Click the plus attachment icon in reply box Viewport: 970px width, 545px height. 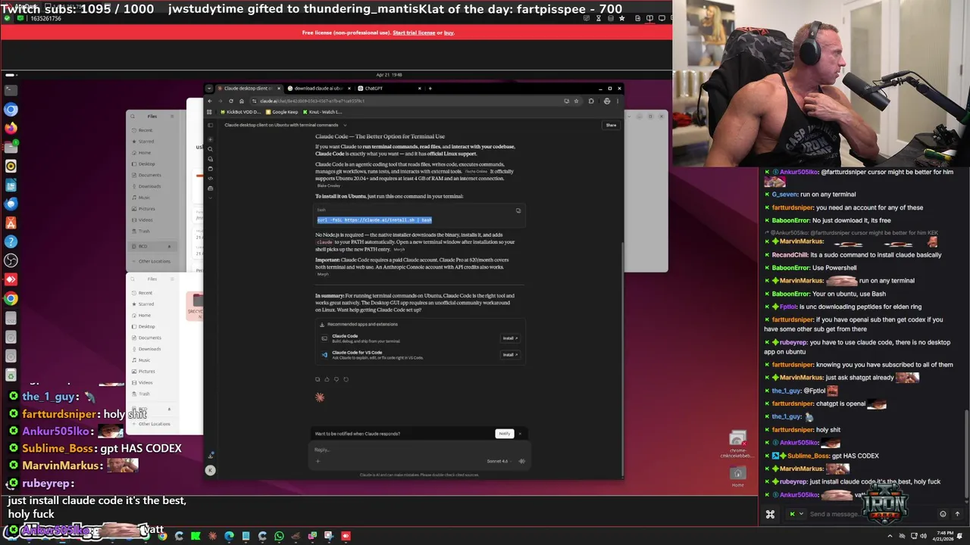tap(318, 461)
